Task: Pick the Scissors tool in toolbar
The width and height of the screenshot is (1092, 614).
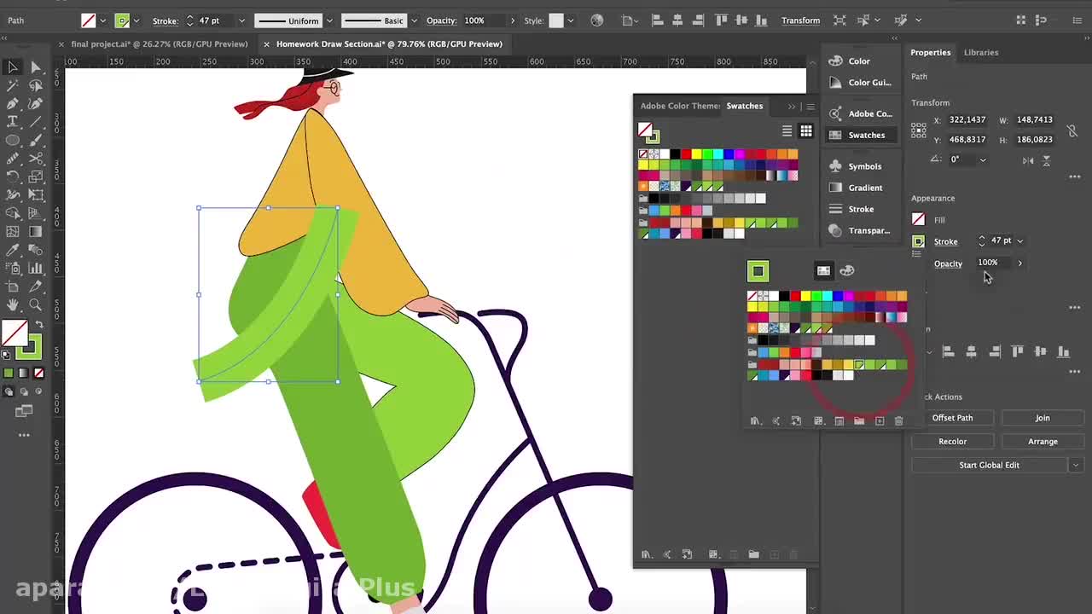Action: [36, 159]
